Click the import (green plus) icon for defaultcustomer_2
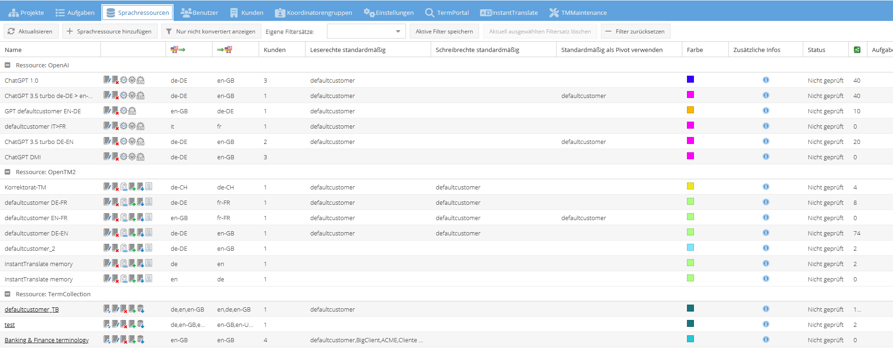Image resolution: width=893 pixels, height=358 pixels. [132, 248]
